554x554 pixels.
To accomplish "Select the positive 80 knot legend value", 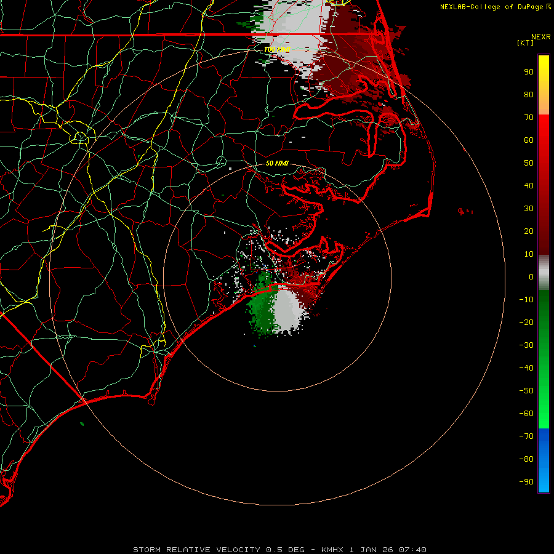I will [529, 95].
